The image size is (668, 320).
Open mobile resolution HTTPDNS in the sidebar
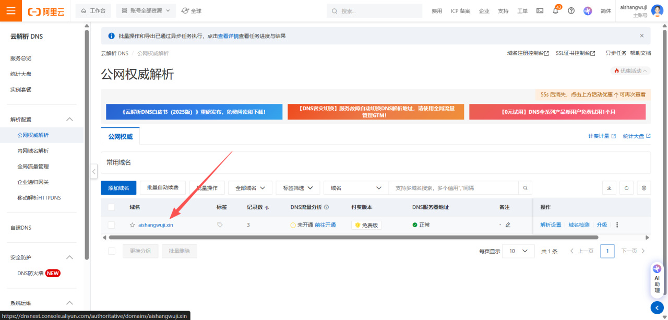coord(38,198)
